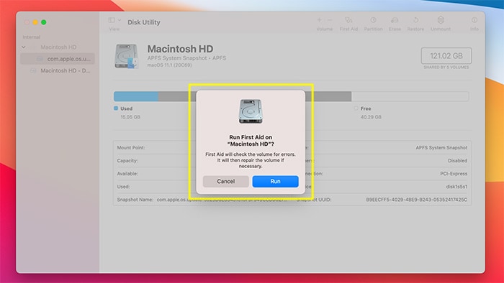Open the Partition toolbar icon
Viewport: 504px width, 283px height.
[373, 20]
